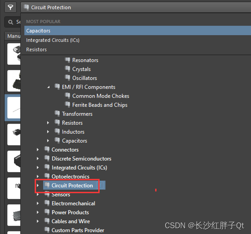The height and width of the screenshot is (234, 251).
Task: Click the first component thumbnail in list
Action: [13, 54]
